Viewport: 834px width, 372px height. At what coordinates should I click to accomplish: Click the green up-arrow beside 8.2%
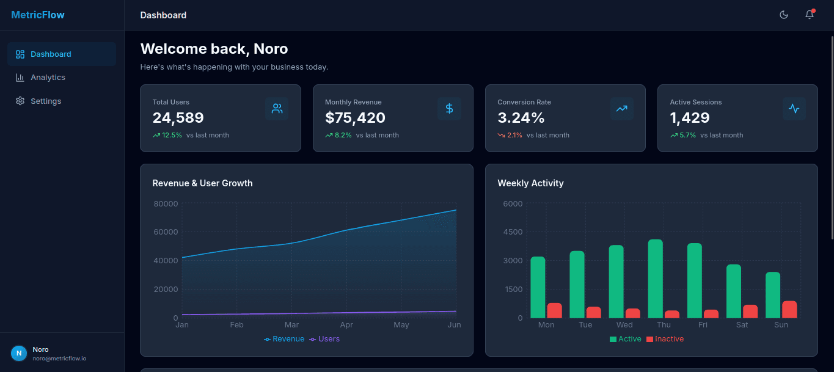coord(329,135)
